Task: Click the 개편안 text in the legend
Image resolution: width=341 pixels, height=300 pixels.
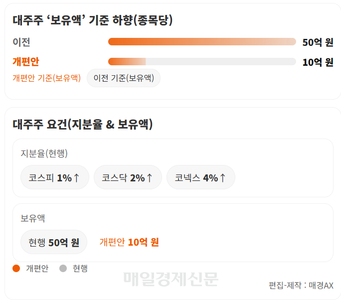Action: click(37, 269)
